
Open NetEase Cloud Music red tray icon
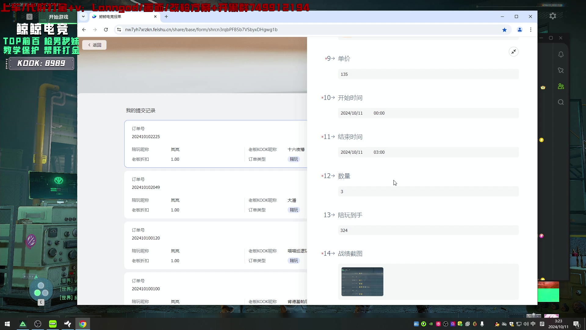pyautogui.click(x=438, y=324)
